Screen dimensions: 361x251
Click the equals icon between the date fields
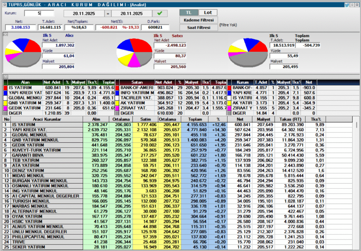(108, 13)
